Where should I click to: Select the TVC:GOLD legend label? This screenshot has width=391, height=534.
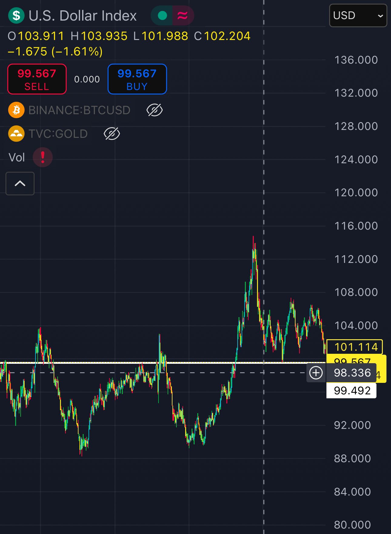tap(58, 134)
